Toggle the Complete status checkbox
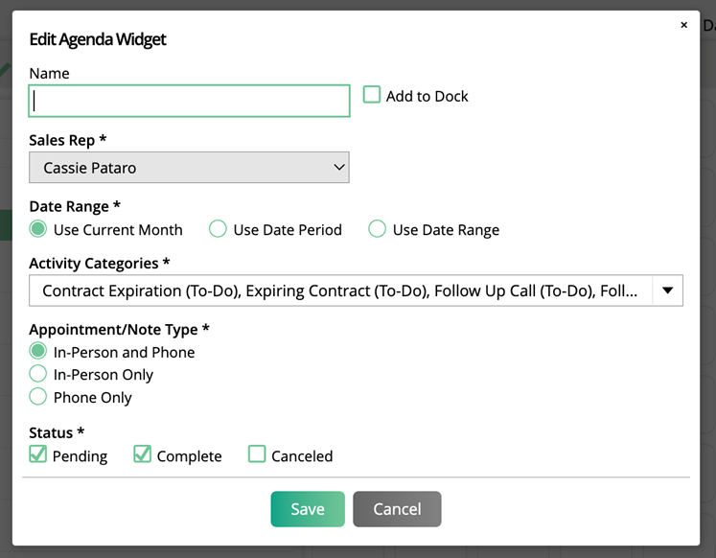 pyautogui.click(x=142, y=454)
